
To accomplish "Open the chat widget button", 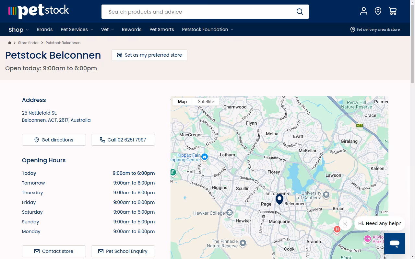I will [x=395, y=243].
